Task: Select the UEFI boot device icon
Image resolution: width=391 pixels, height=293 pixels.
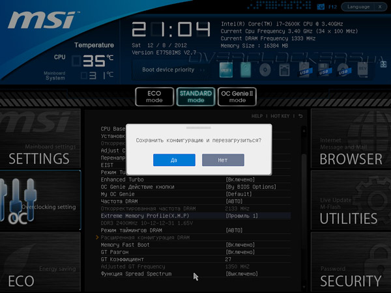Action: [x=226, y=70]
